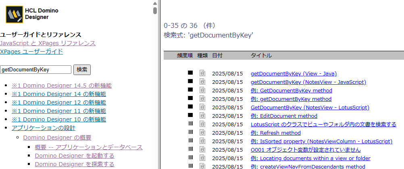Expand アプリケーションの設計 tree item

pyautogui.click(x=43, y=128)
